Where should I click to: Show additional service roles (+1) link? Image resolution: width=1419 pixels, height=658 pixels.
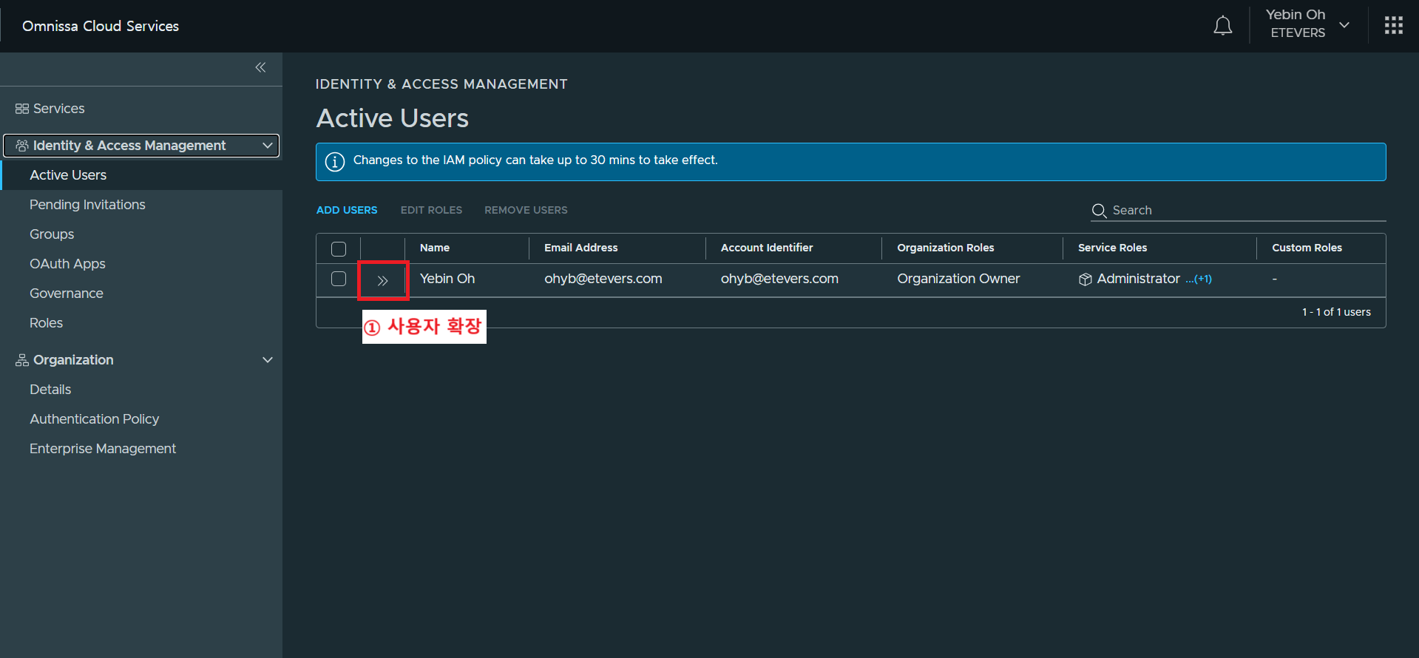point(1199,279)
